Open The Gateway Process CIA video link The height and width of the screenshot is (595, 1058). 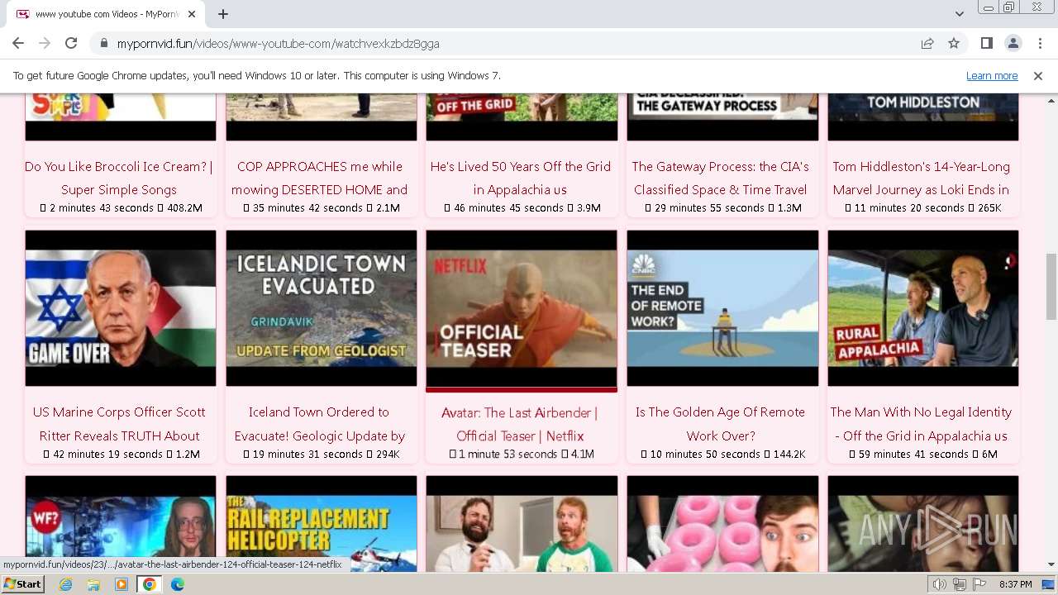point(721,178)
